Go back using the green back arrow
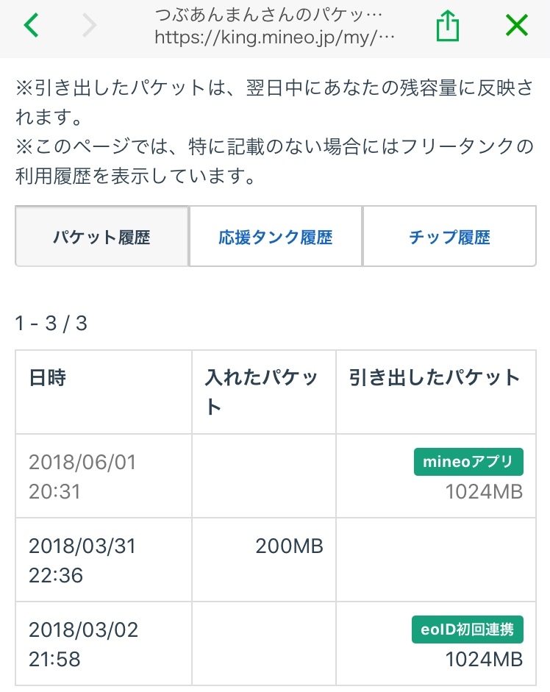Screen dimensions: 550x692 coord(31,26)
